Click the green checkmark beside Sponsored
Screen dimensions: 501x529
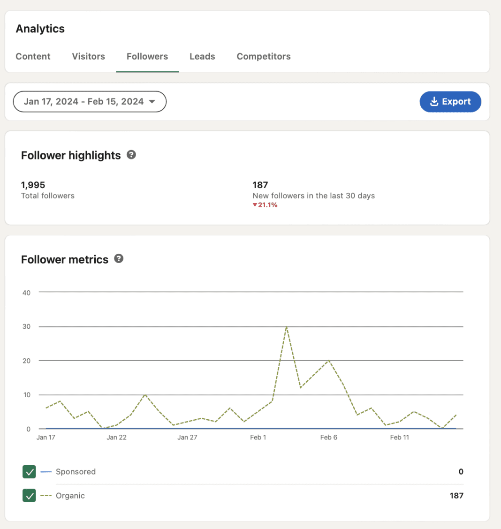point(29,472)
